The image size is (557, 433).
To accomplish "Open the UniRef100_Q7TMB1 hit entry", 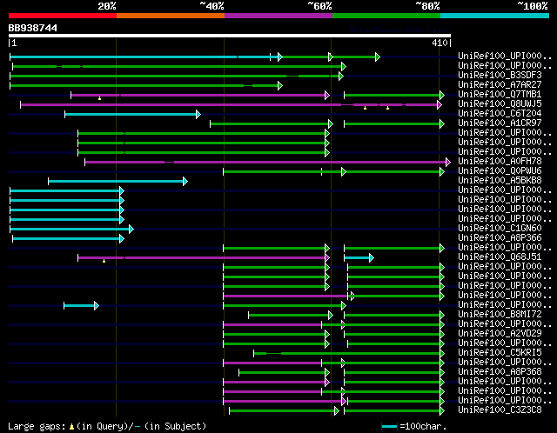I will click(x=500, y=95).
